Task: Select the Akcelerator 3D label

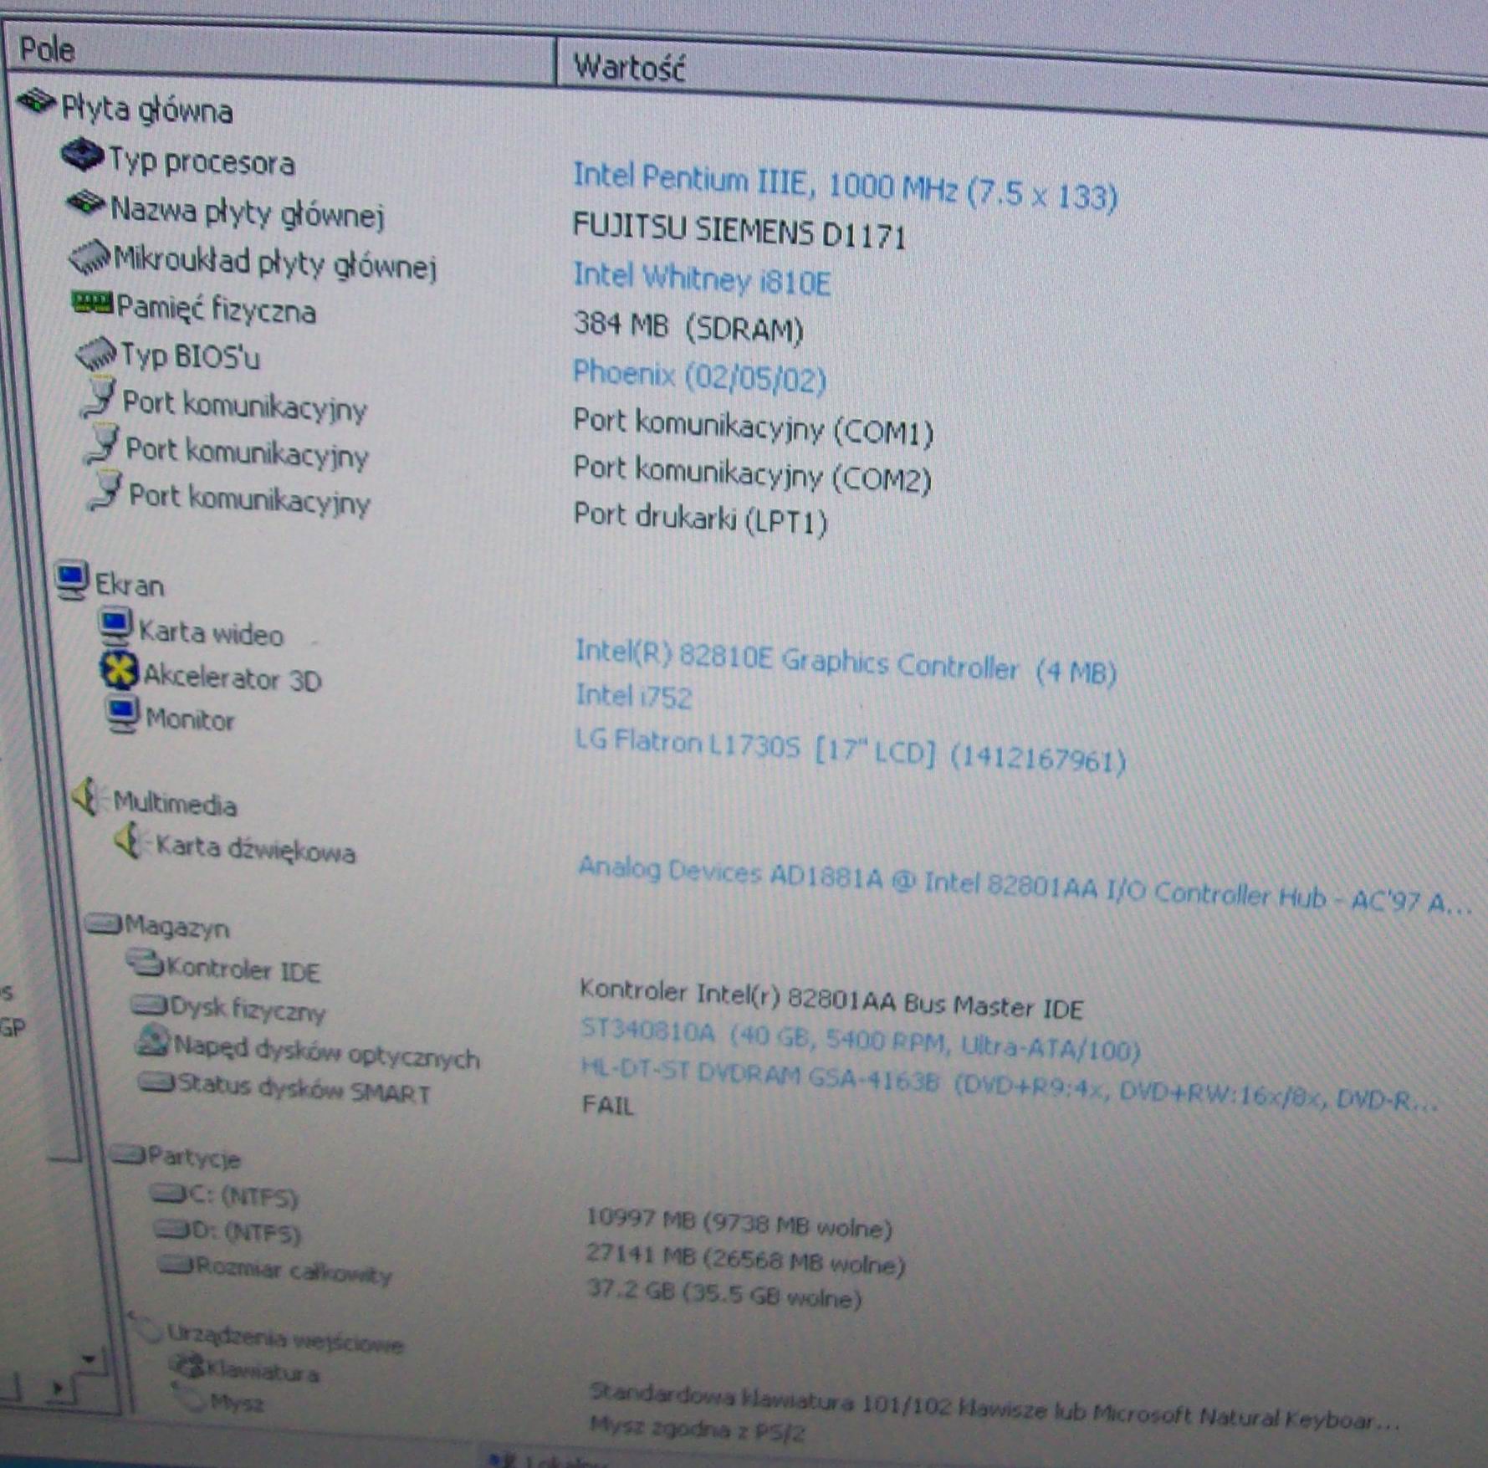Action: tap(233, 678)
